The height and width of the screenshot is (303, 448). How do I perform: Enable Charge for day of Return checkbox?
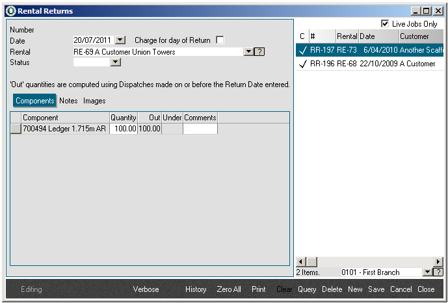click(220, 40)
